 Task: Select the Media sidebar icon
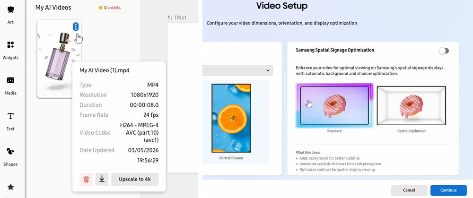pos(10,81)
